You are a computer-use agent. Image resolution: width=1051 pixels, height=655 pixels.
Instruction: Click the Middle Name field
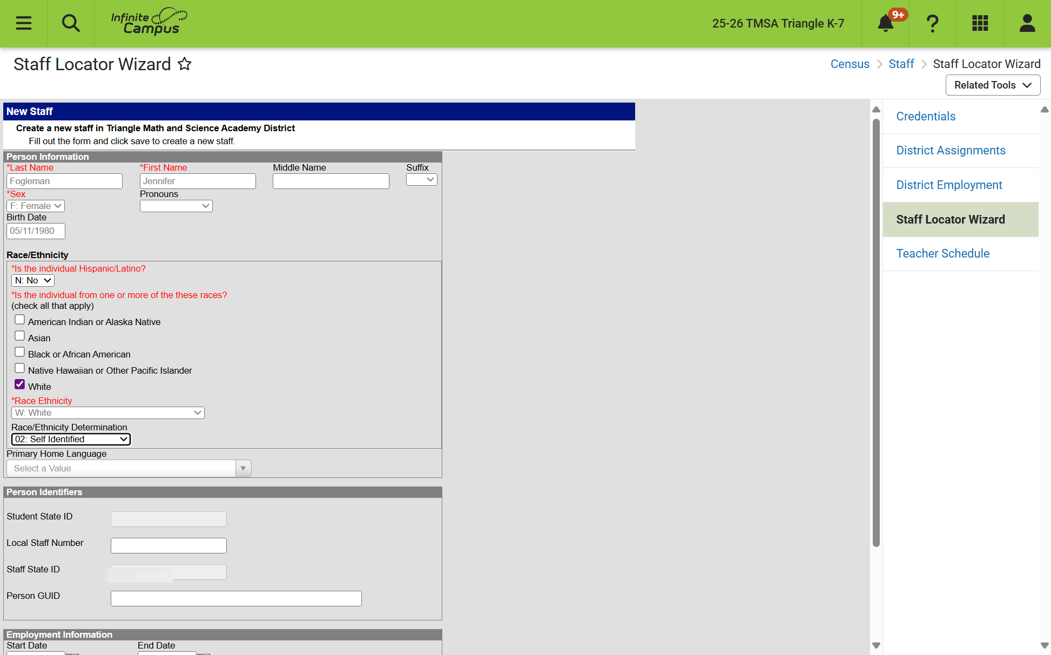click(x=331, y=181)
